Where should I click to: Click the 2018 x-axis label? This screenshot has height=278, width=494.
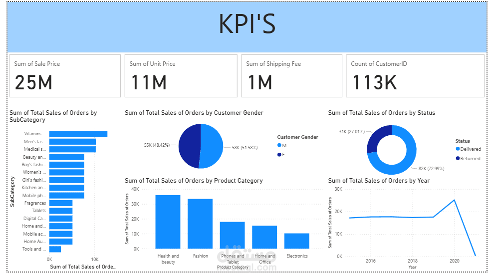click(412, 261)
